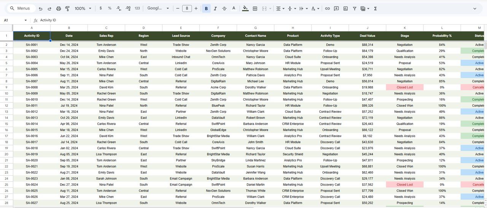This screenshot has width=487, height=208.
Task: Open the fill color picker
Action: [x=245, y=8]
